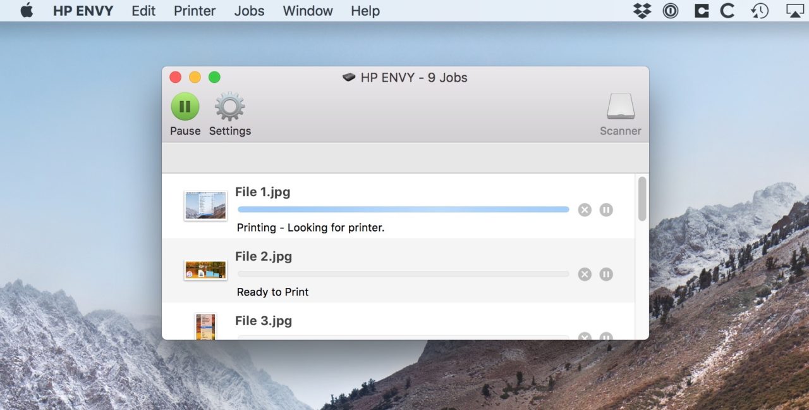Open the Jobs menu
This screenshot has height=410, width=809.
tap(249, 11)
